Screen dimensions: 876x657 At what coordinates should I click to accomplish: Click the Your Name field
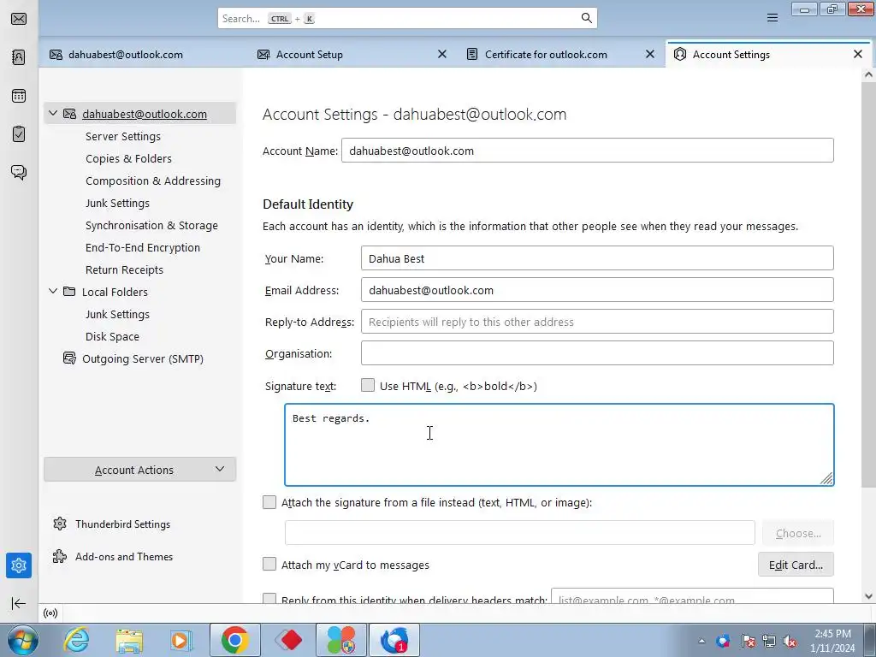pyautogui.click(x=597, y=258)
